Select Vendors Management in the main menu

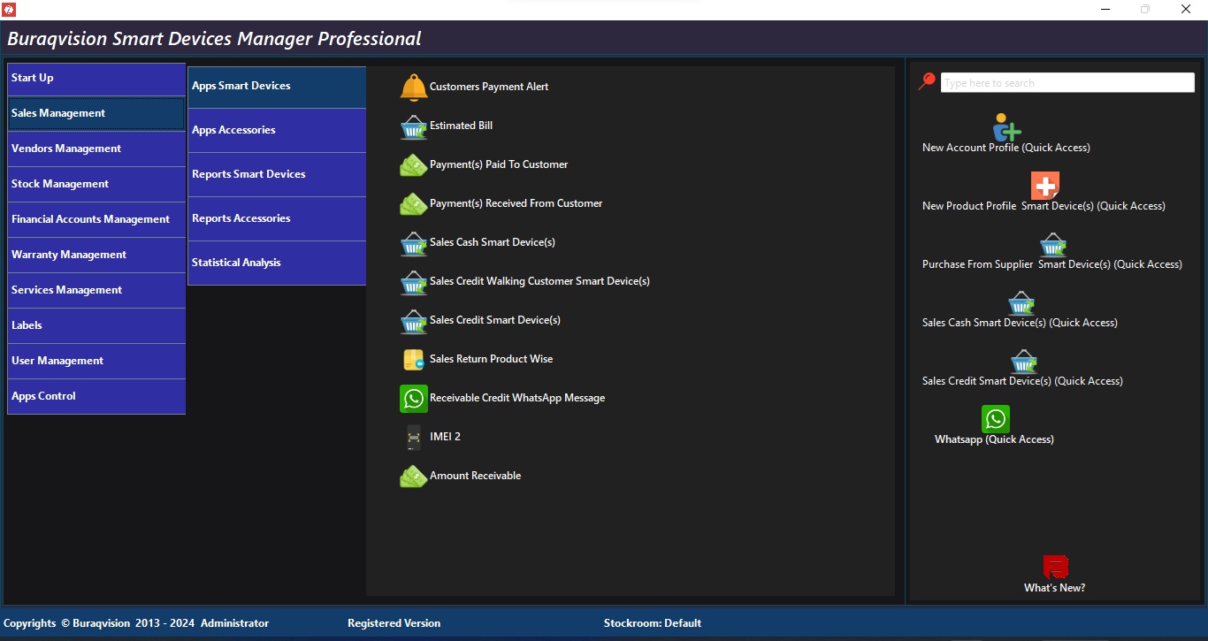coord(96,149)
